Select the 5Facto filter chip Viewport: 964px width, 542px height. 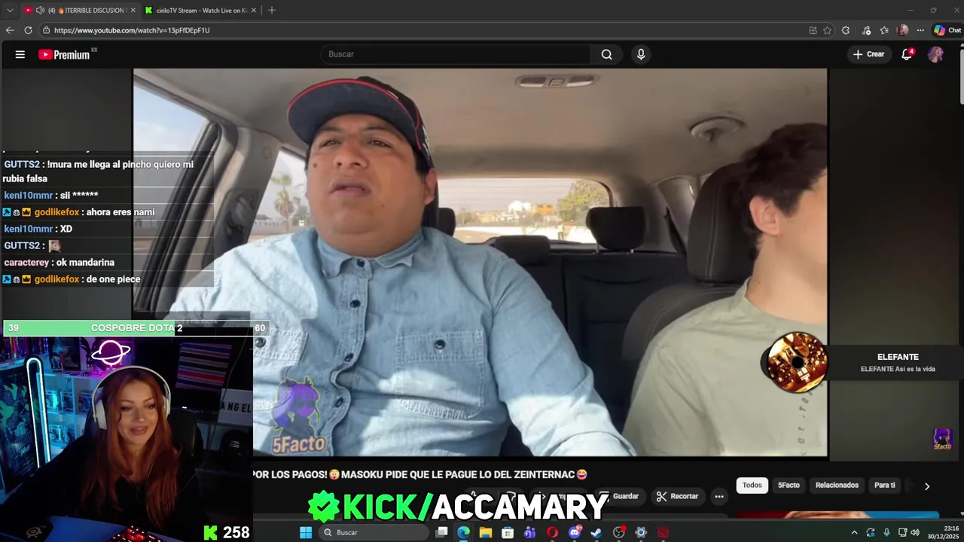pos(789,486)
